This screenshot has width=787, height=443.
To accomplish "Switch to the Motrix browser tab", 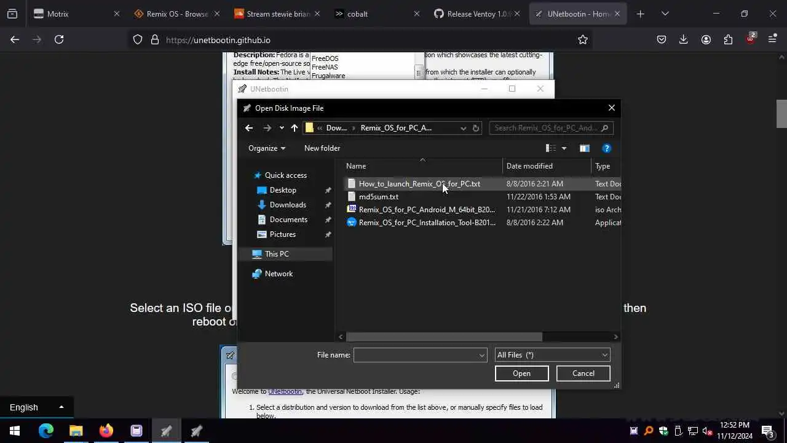I will [77, 14].
